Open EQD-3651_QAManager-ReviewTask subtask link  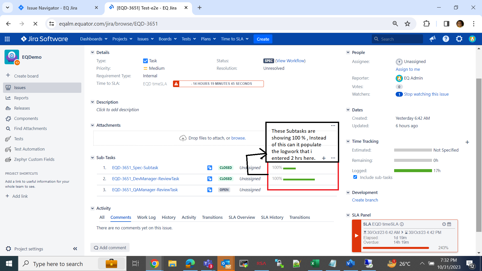point(145,190)
